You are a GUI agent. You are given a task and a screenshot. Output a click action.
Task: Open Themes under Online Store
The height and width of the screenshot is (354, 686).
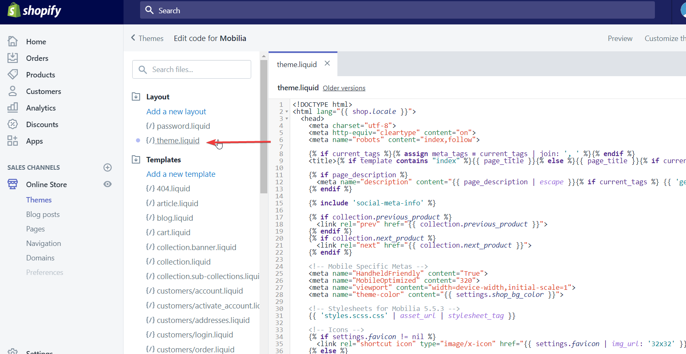tap(39, 200)
